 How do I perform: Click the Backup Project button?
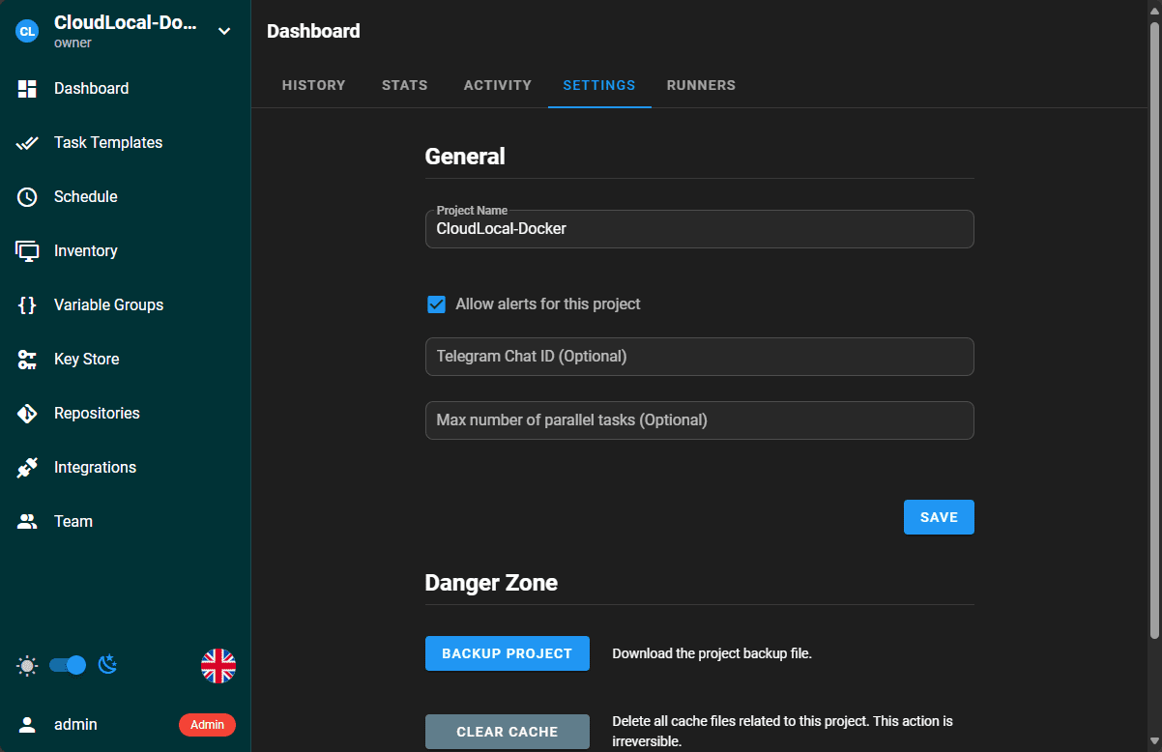508,653
